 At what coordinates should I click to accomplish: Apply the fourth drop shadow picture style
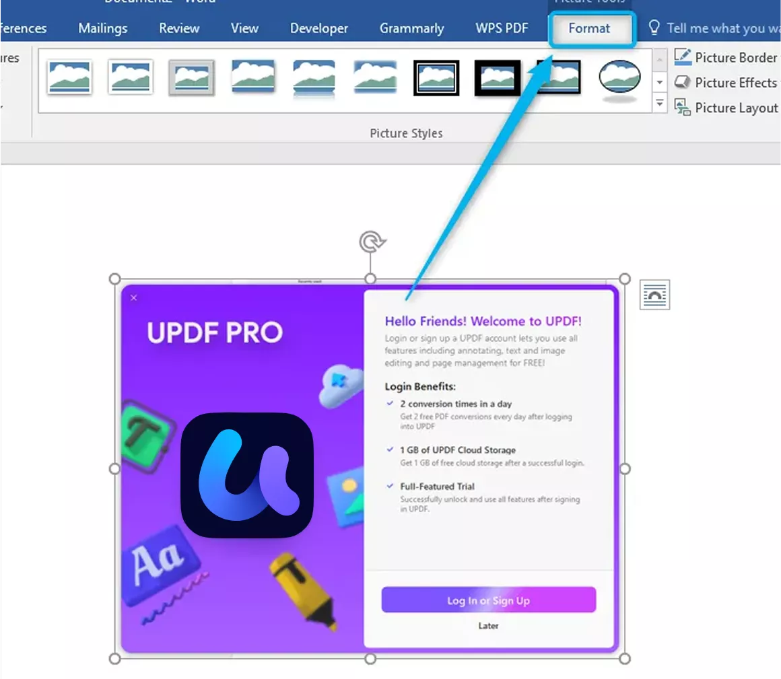[253, 77]
